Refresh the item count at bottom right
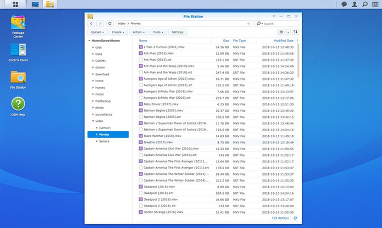This screenshot has height=228, width=382. (x=295, y=218)
